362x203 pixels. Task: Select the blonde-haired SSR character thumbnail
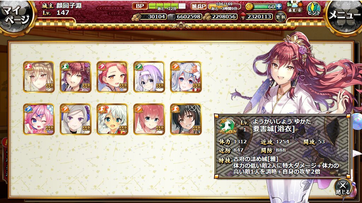(x=39, y=77)
